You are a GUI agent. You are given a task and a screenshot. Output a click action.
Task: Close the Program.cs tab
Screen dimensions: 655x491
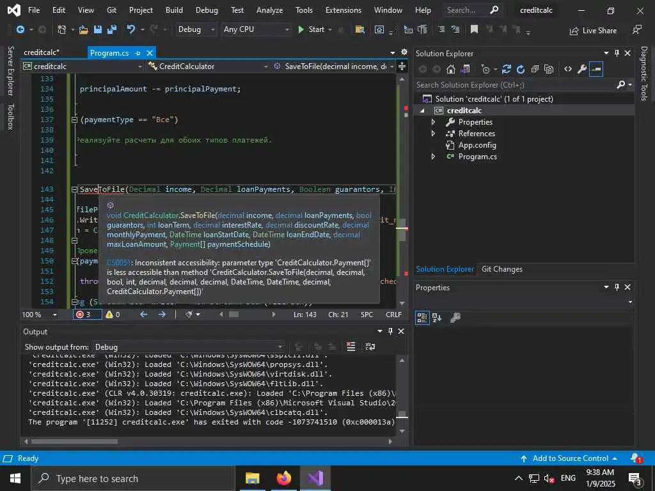150,53
